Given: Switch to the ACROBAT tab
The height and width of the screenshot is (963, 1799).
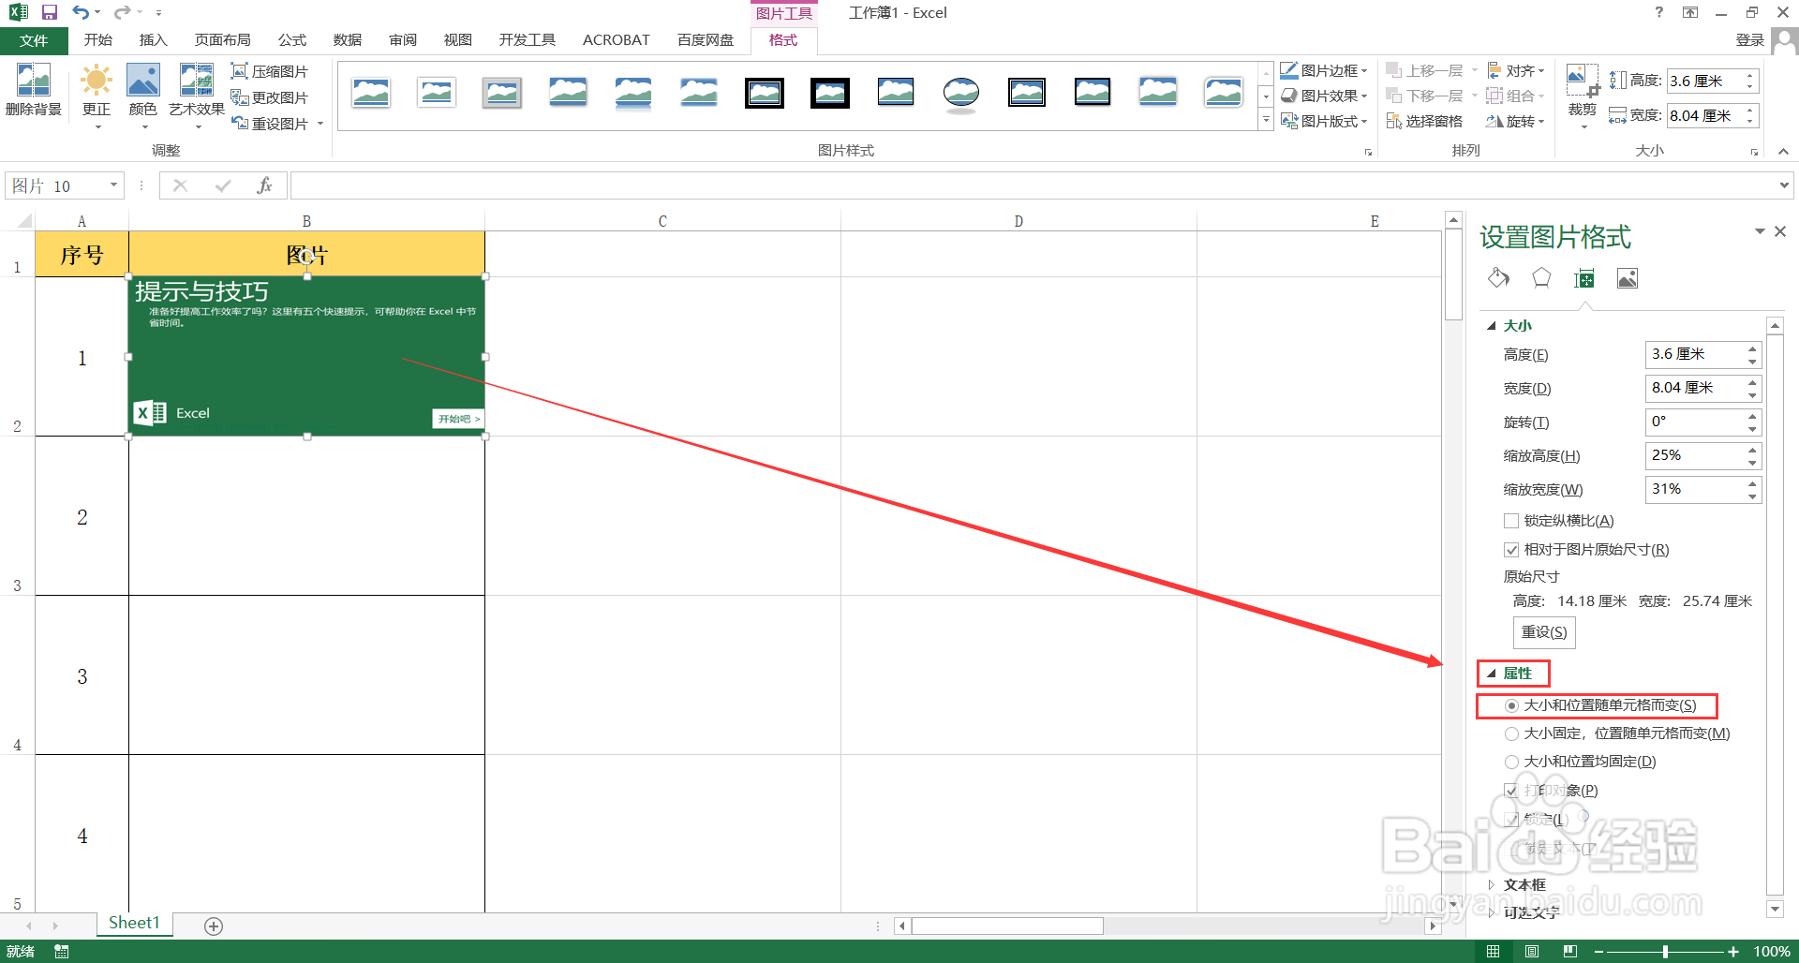Looking at the screenshot, I should pyautogui.click(x=617, y=40).
